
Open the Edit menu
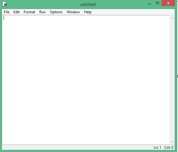pos(17,12)
